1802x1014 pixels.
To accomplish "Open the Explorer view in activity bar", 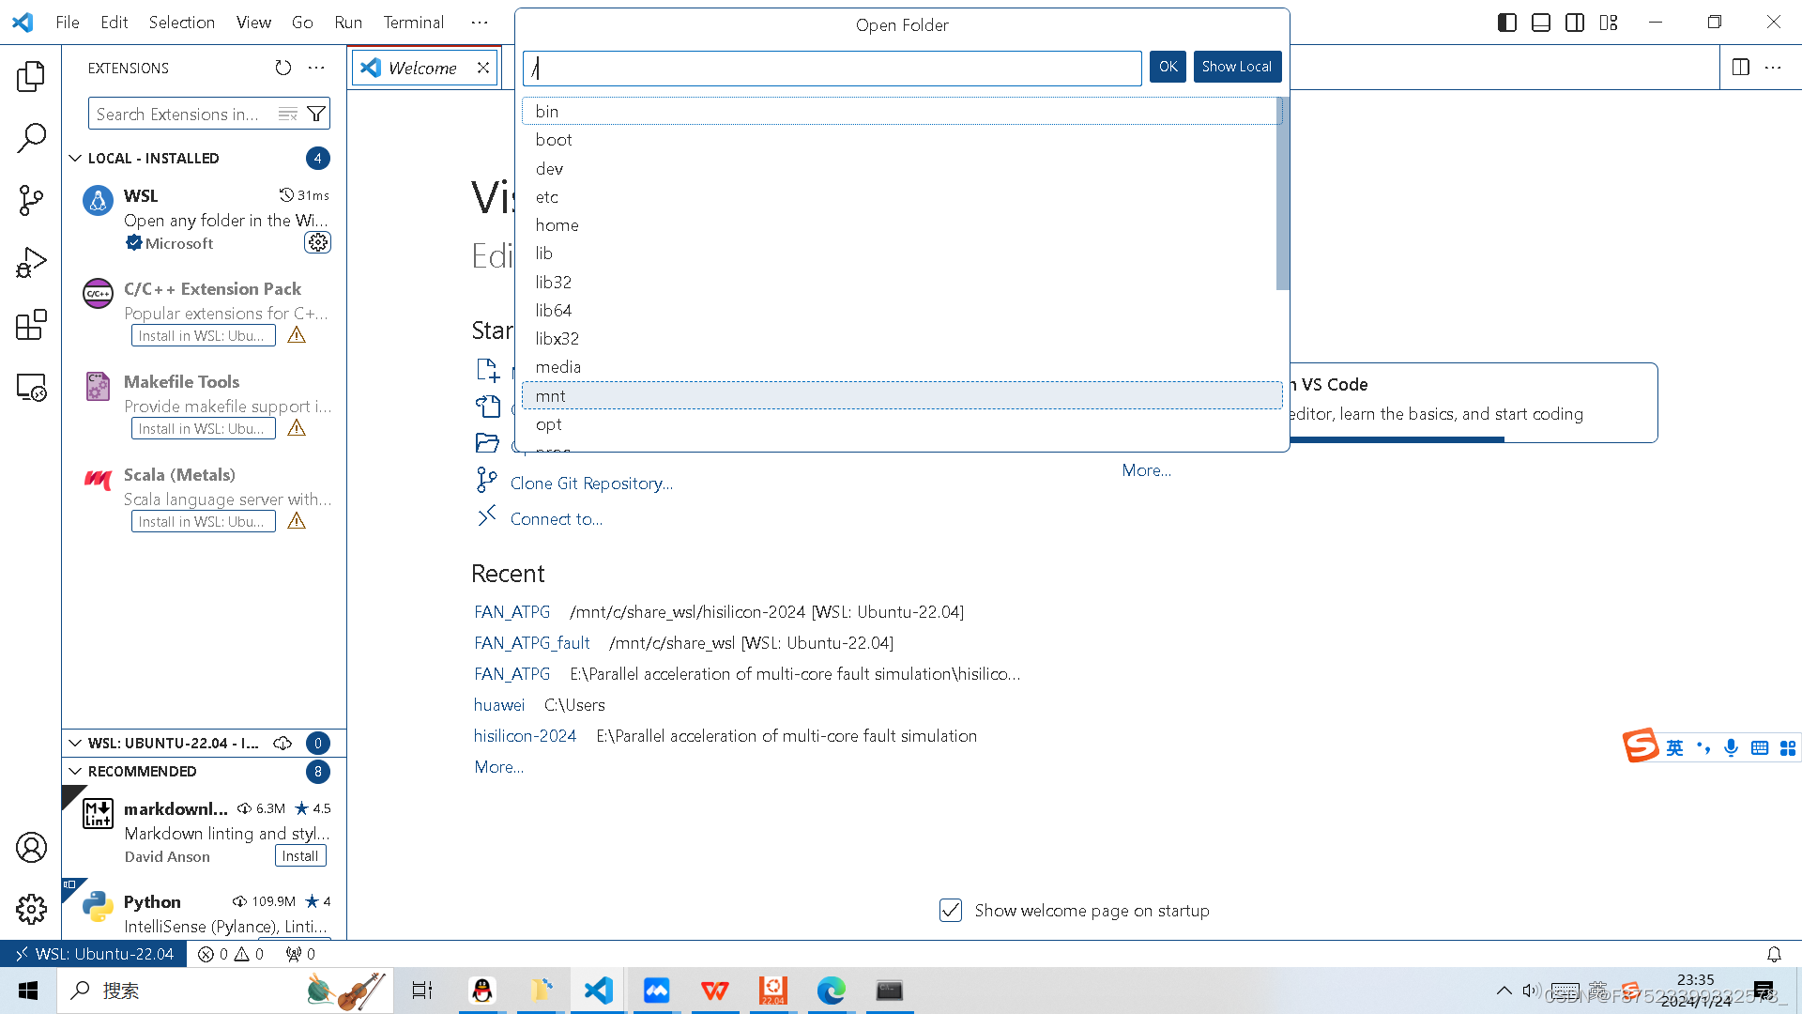I will pyautogui.click(x=31, y=76).
